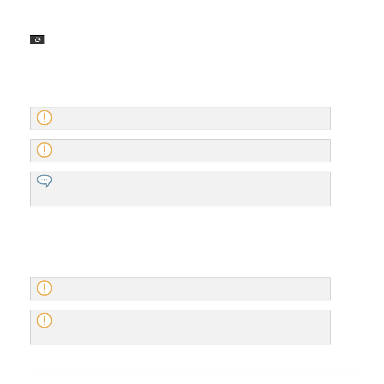Select the tall gray warning box at bottom
The width and height of the screenshot is (384, 384).
tap(180, 327)
